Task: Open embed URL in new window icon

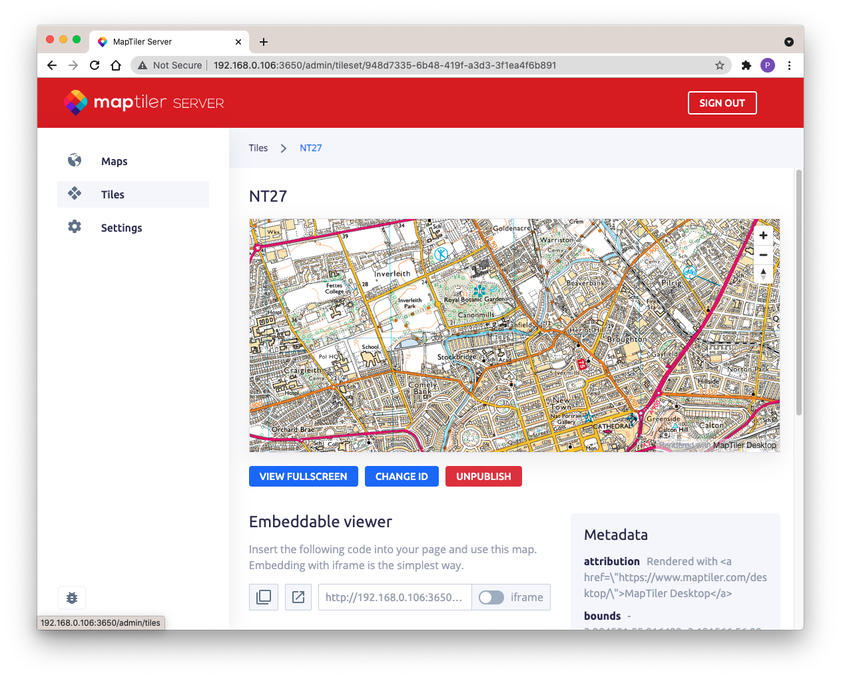Action: click(x=298, y=597)
